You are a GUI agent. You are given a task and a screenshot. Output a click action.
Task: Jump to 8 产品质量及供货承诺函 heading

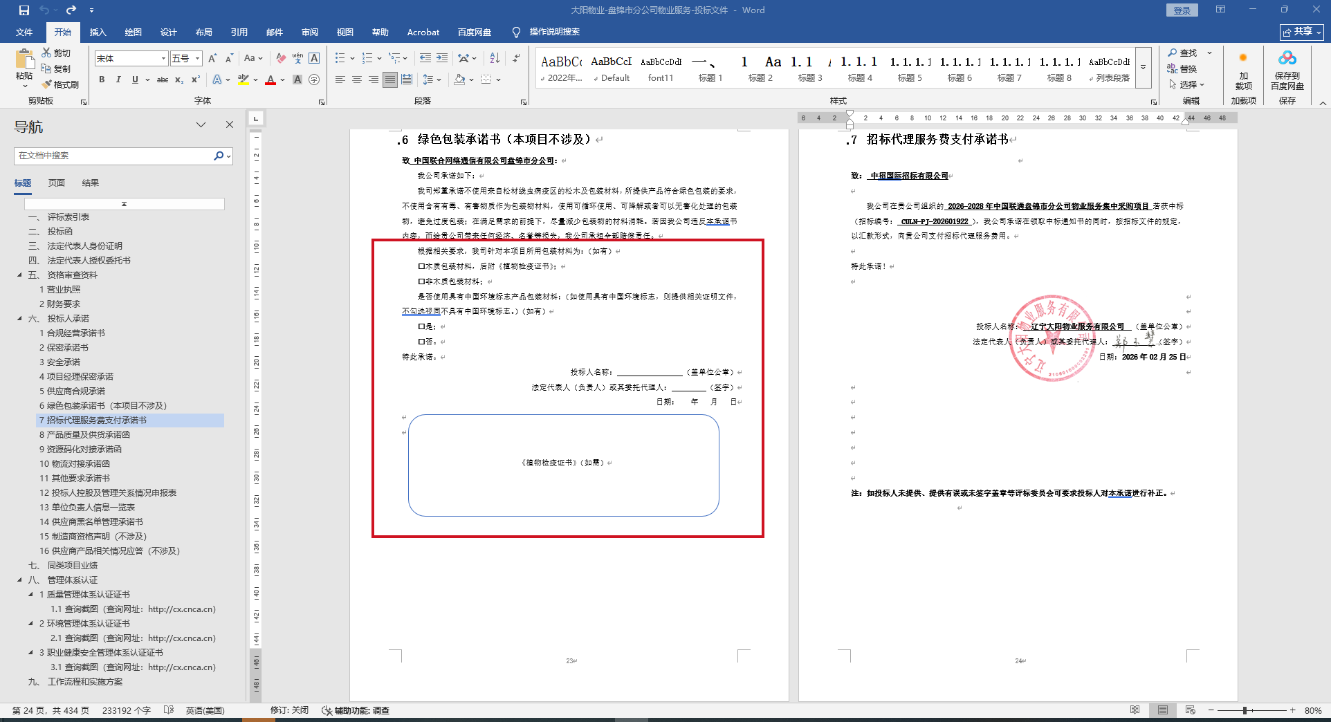[x=84, y=435]
